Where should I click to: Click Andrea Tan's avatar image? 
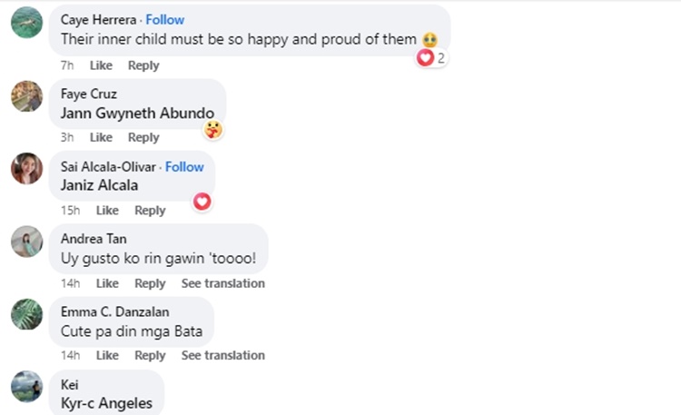(26, 242)
